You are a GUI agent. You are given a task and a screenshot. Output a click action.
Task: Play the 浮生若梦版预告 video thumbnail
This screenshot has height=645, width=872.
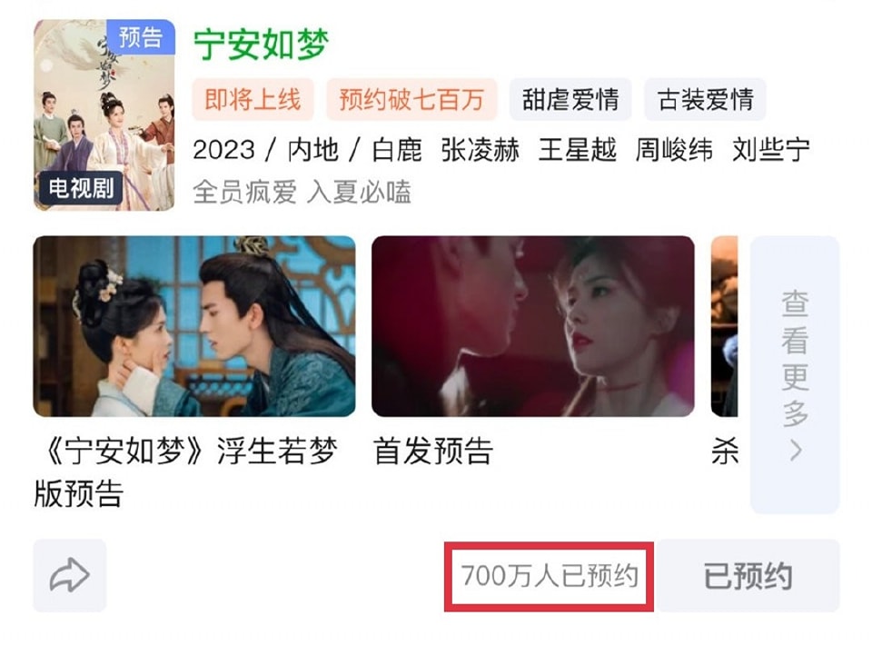[x=194, y=326]
